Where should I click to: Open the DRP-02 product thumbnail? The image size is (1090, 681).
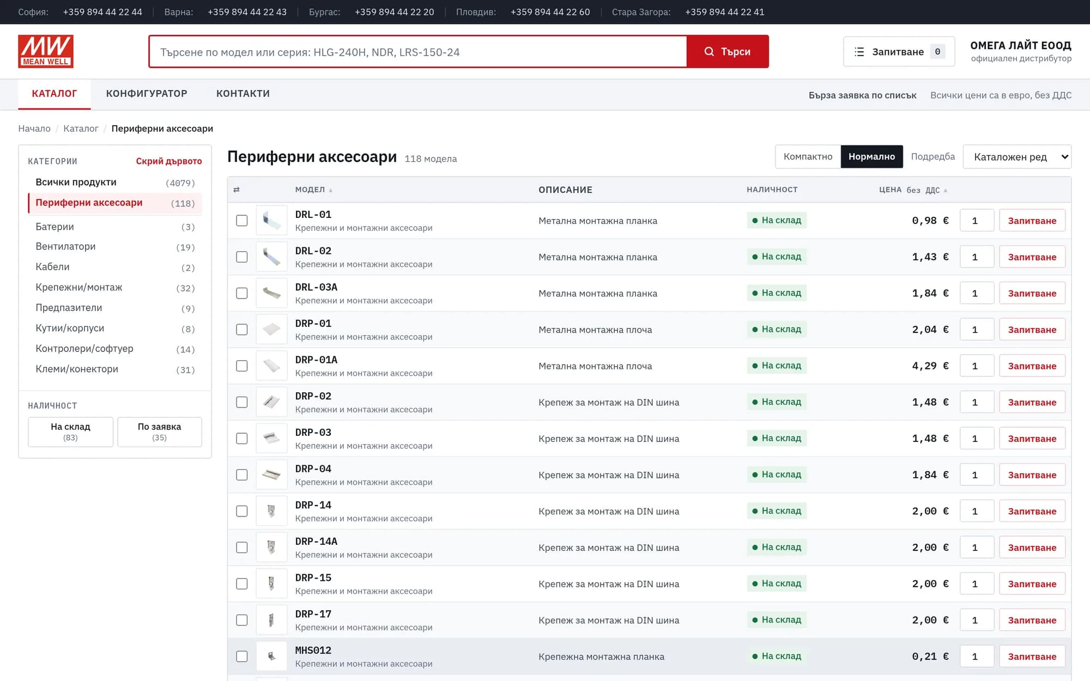(x=271, y=402)
